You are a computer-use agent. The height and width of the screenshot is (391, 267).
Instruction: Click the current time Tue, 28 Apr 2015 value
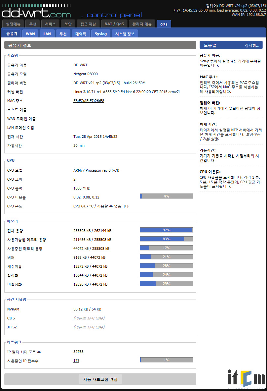(95, 137)
